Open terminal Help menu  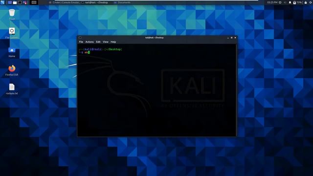tap(113, 42)
